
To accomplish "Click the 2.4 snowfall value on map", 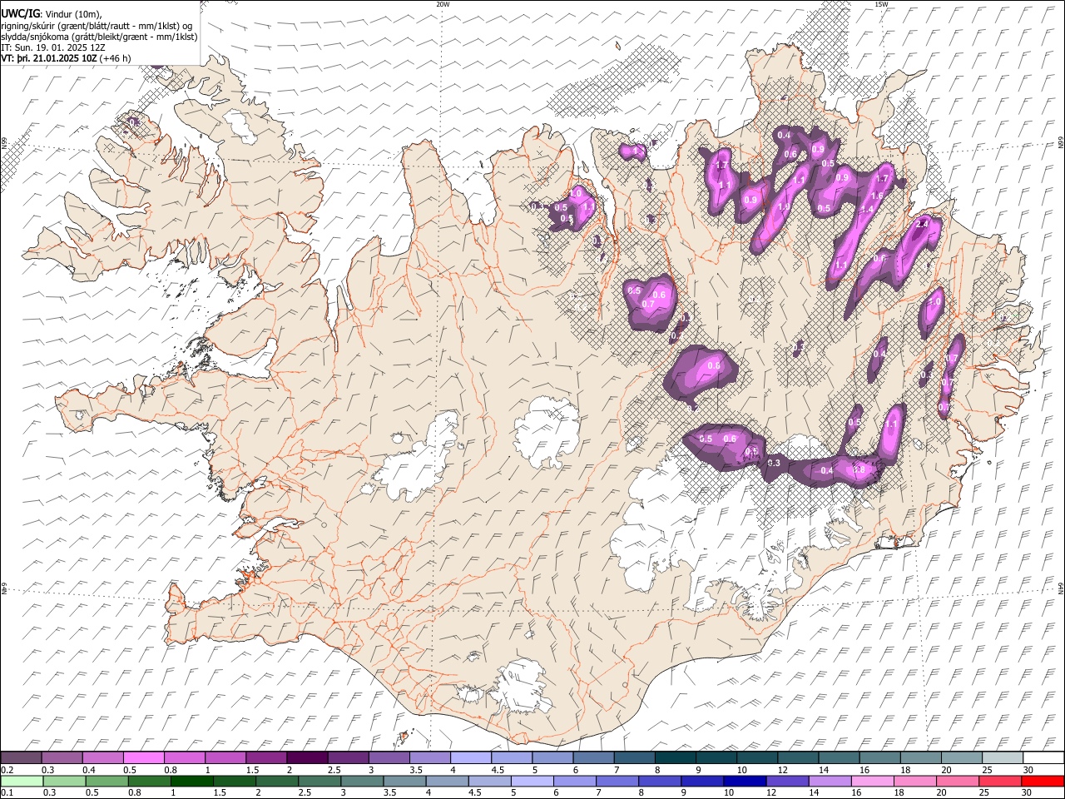I will click(x=922, y=224).
